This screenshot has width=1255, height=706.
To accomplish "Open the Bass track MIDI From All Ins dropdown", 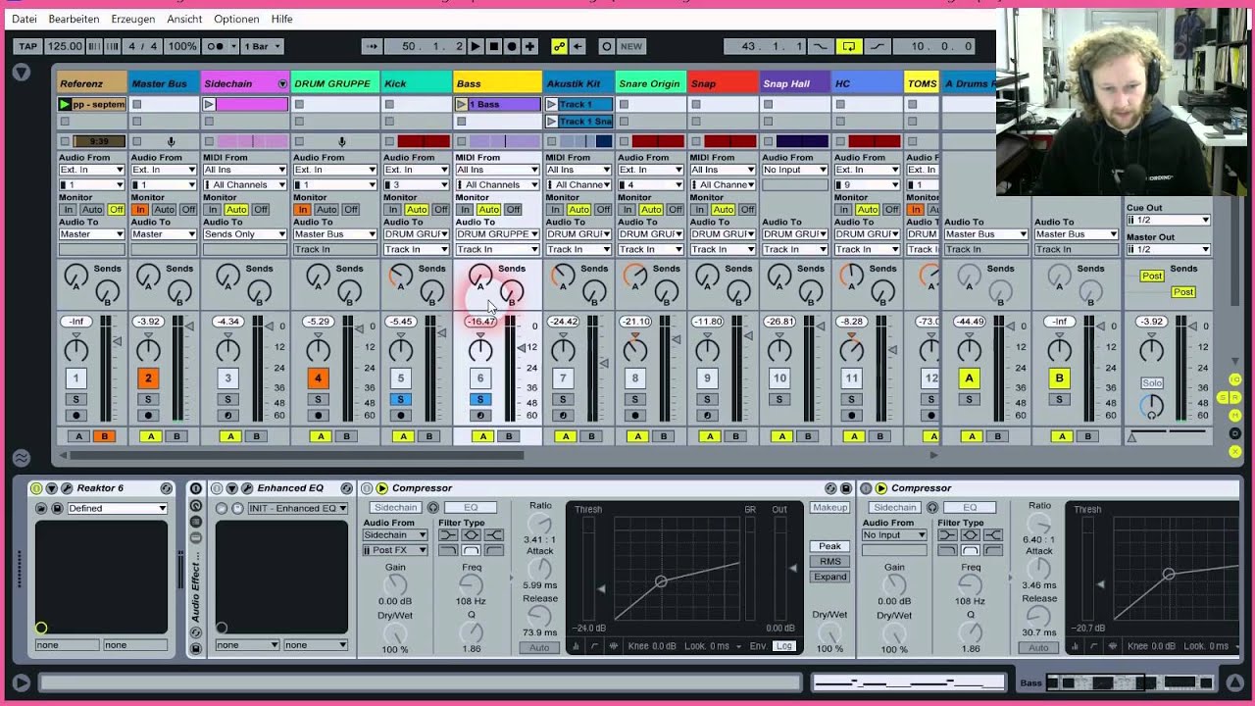I will tap(497, 170).
